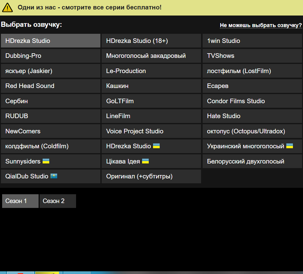This screenshot has height=274, width=303.
Task: Pick RUDUB voiceover
Action: pyautogui.click(x=50, y=116)
